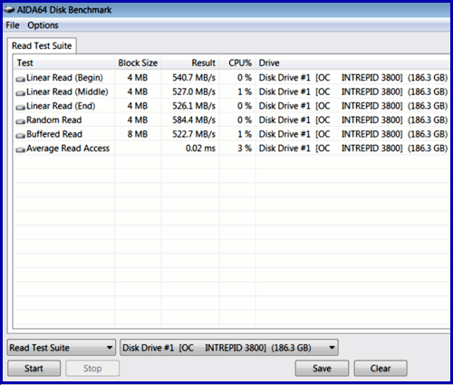This screenshot has width=453, height=385.
Task: Click the 8 MB block size cell
Action: pyautogui.click(x=138, y=134)
